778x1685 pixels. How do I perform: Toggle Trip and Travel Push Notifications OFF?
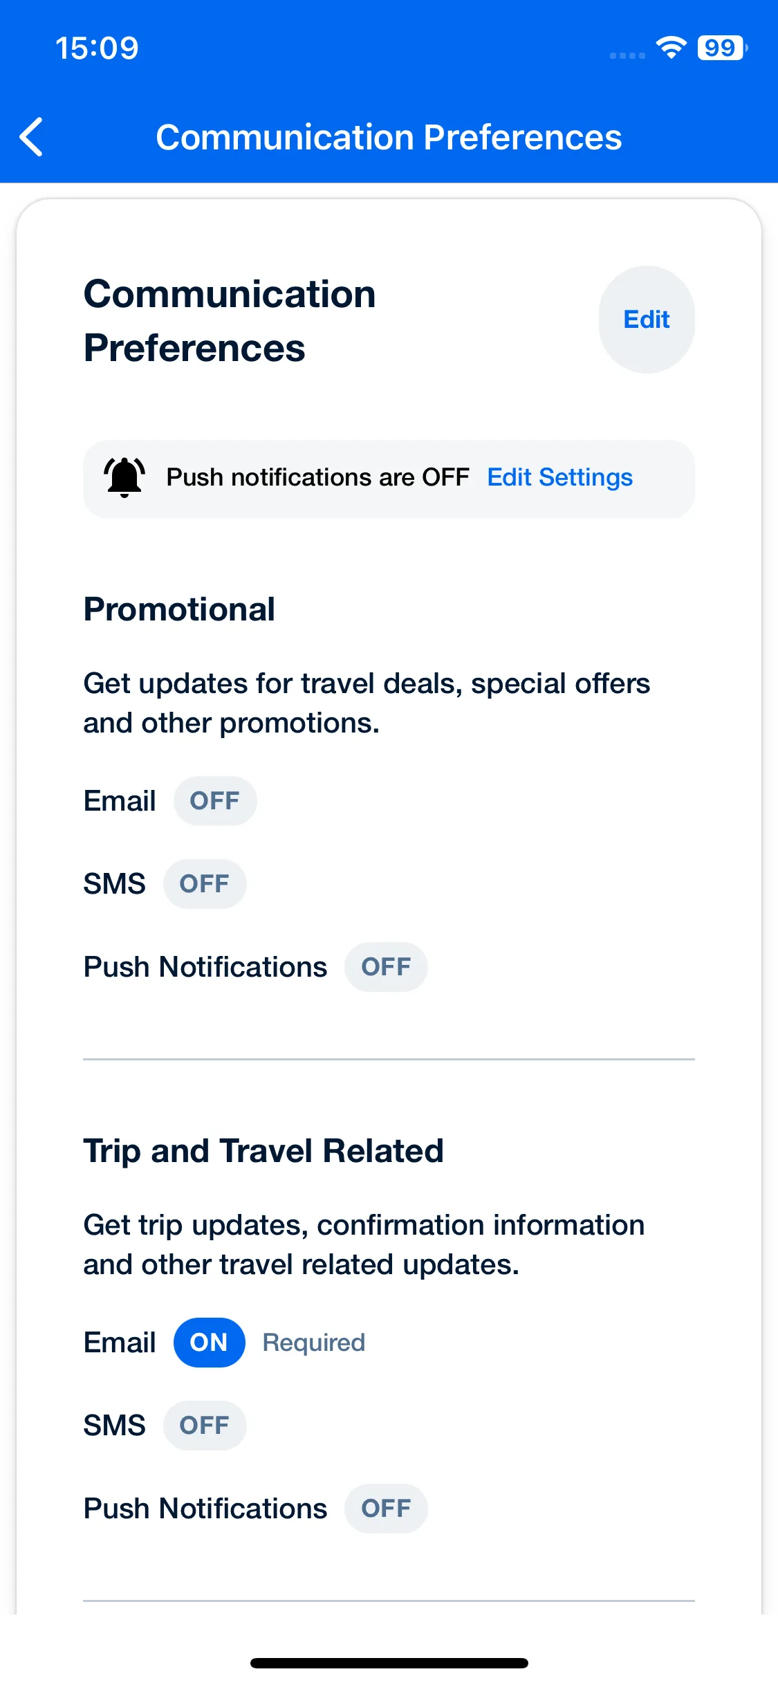[386, 1509]
